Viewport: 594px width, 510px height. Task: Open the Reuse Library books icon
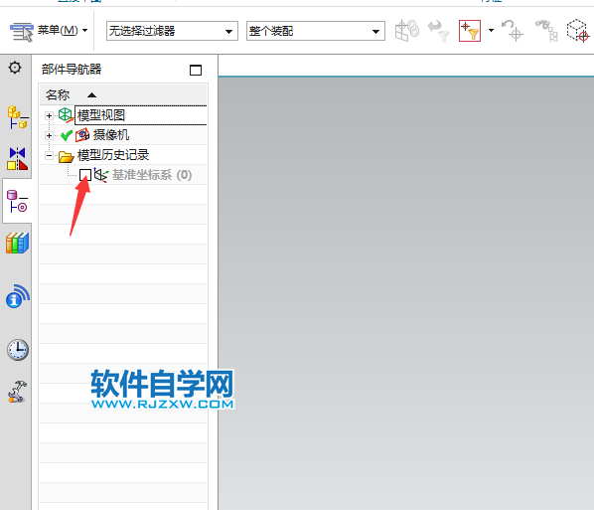[x=17, y=243]
